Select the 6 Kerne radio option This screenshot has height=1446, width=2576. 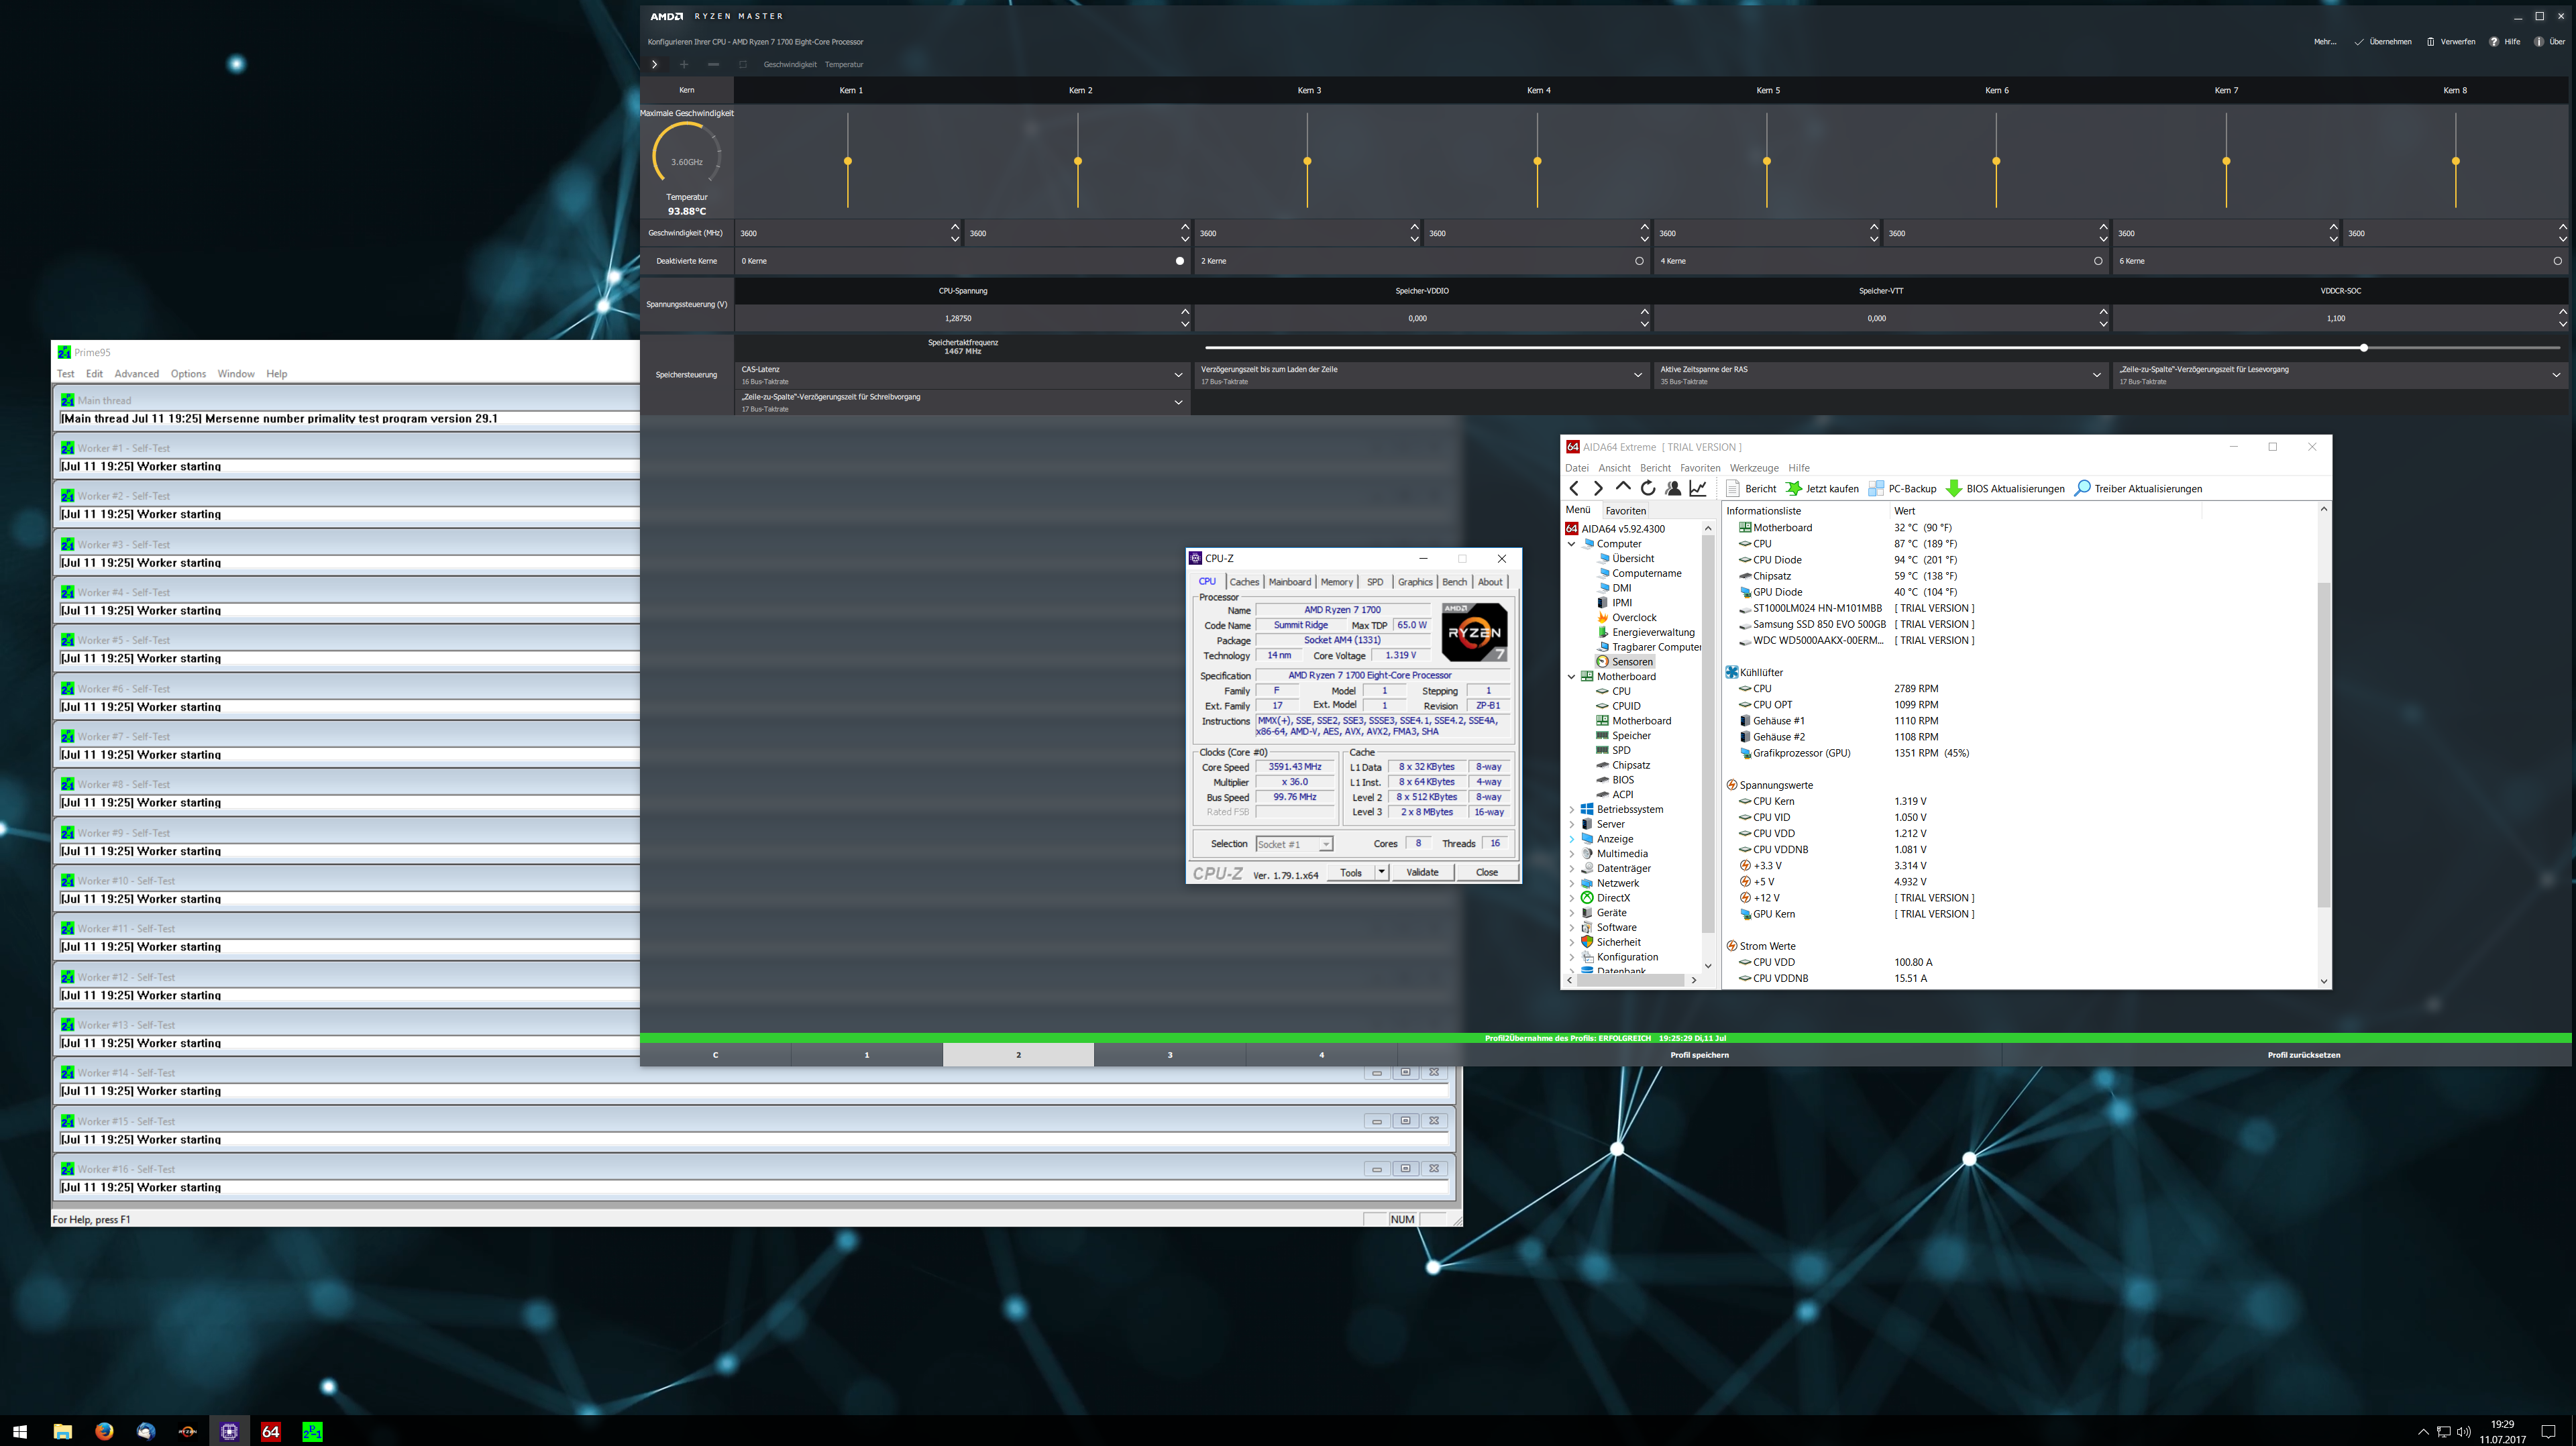[x=2557, y=261]
